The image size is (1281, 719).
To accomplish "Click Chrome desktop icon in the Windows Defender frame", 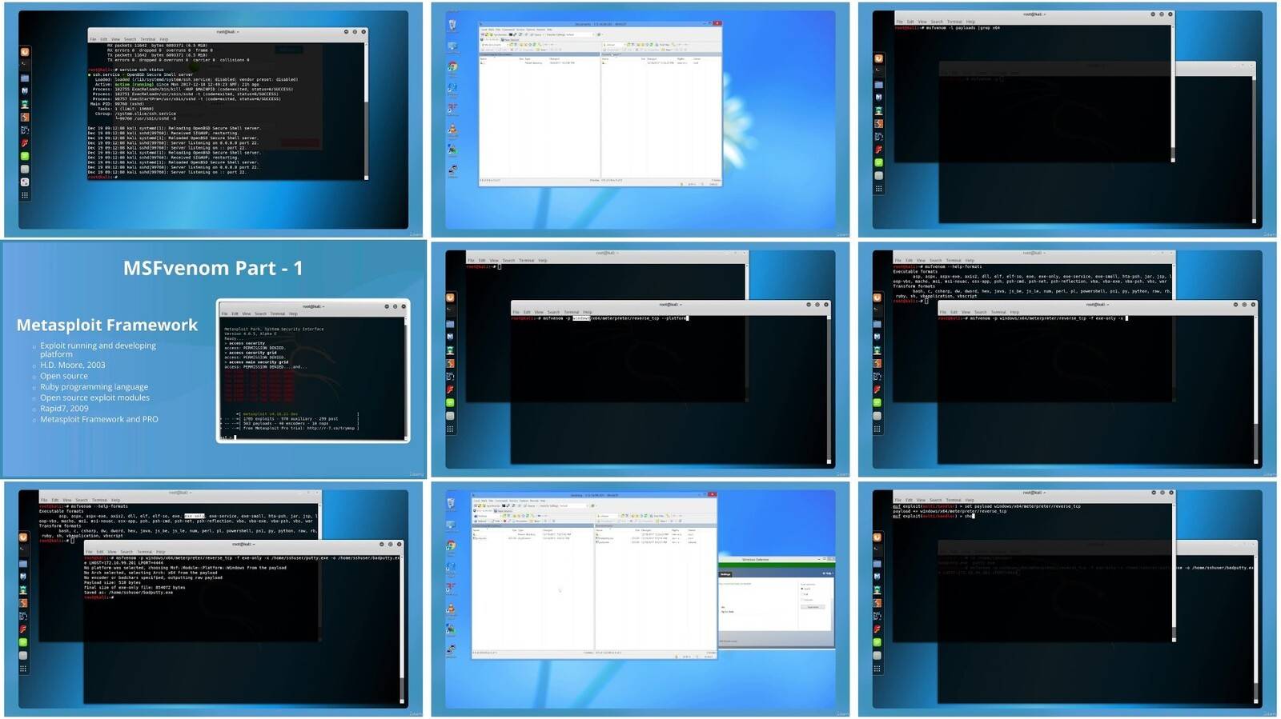I will click(x=452, y=546).
